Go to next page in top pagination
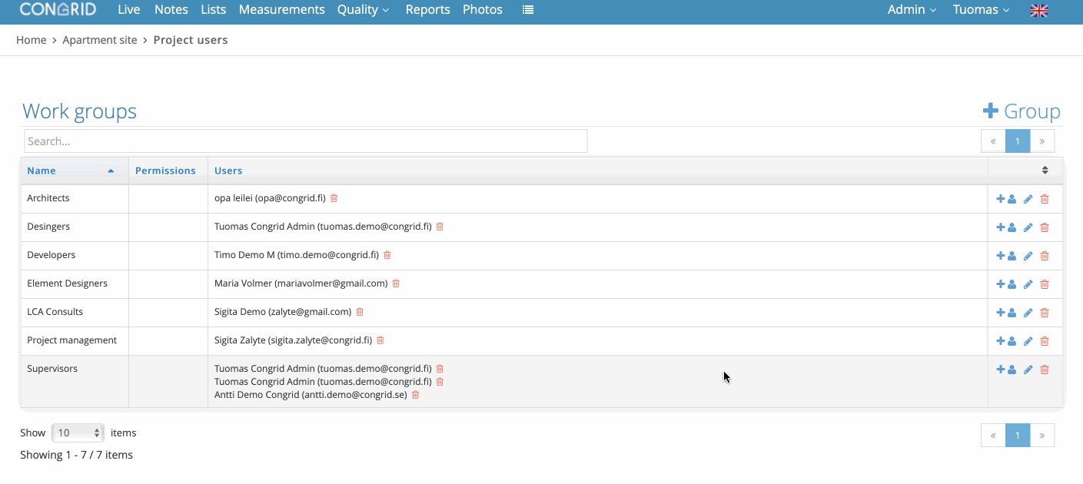 click(1042, 141)
